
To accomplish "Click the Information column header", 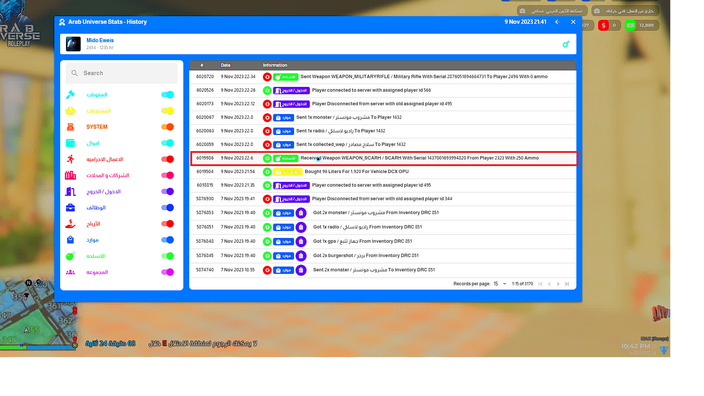I will (x=275, y=65).
